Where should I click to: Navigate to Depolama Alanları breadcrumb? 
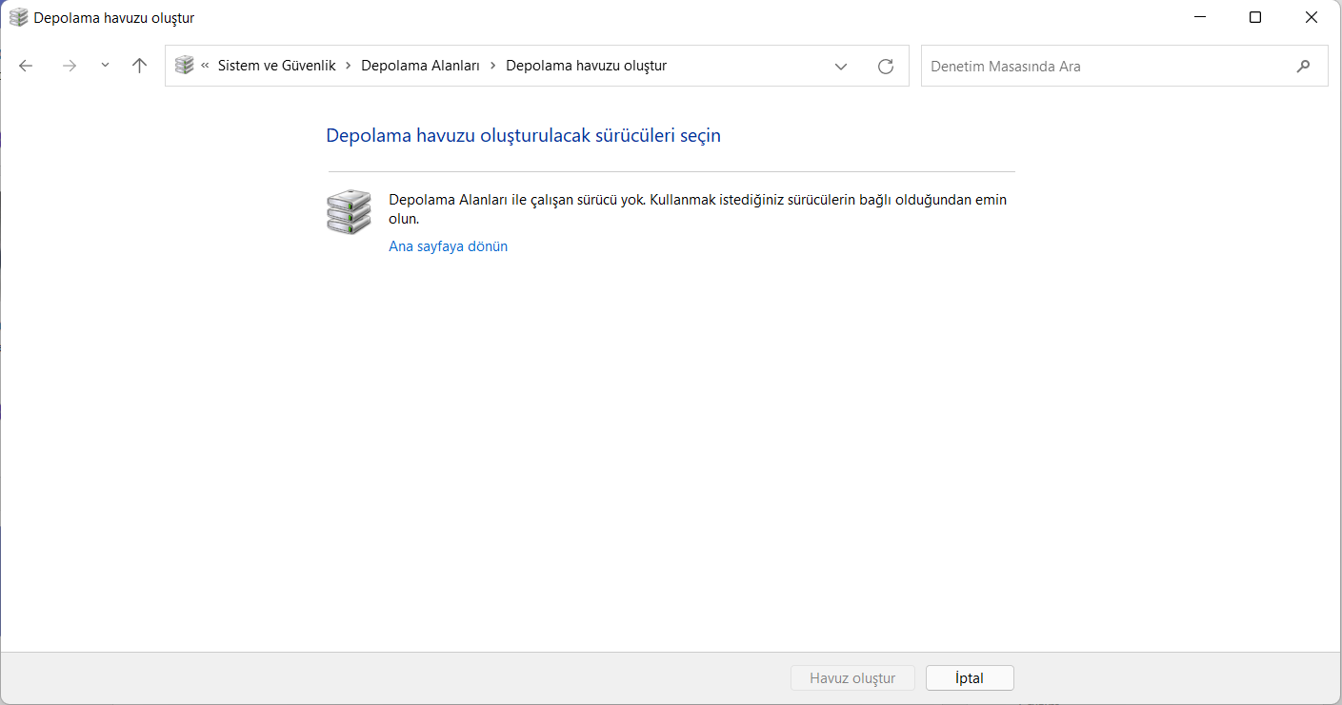coord(420,66)
